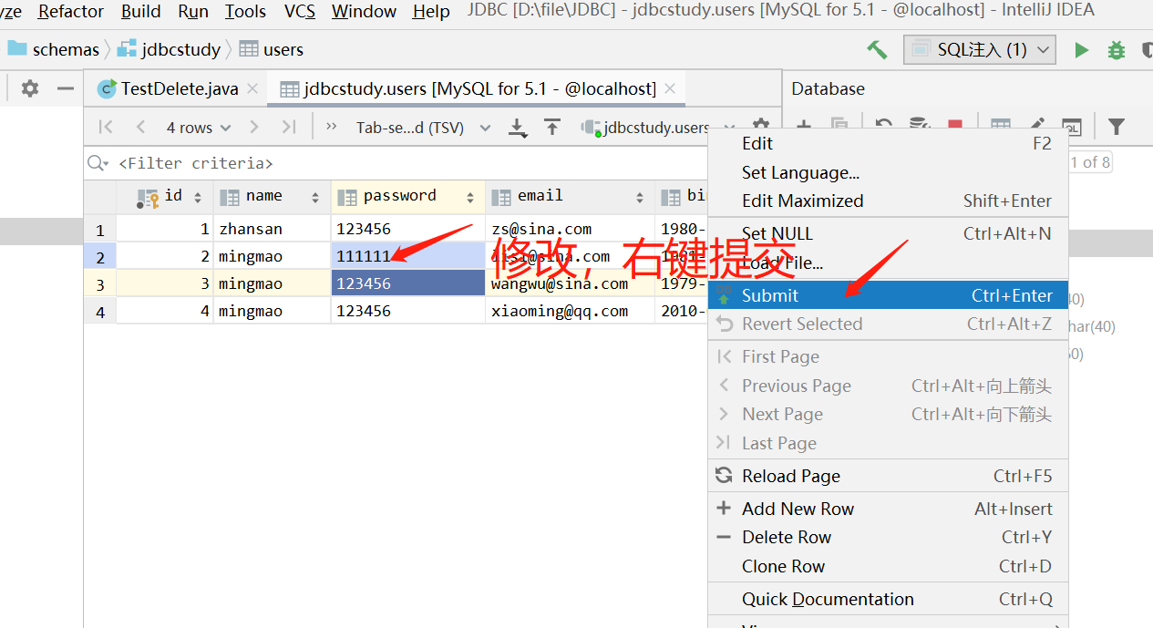This screenshot has width=1153, height=628.
Task: Open the data editor settings gear
Action: point(760,126)
